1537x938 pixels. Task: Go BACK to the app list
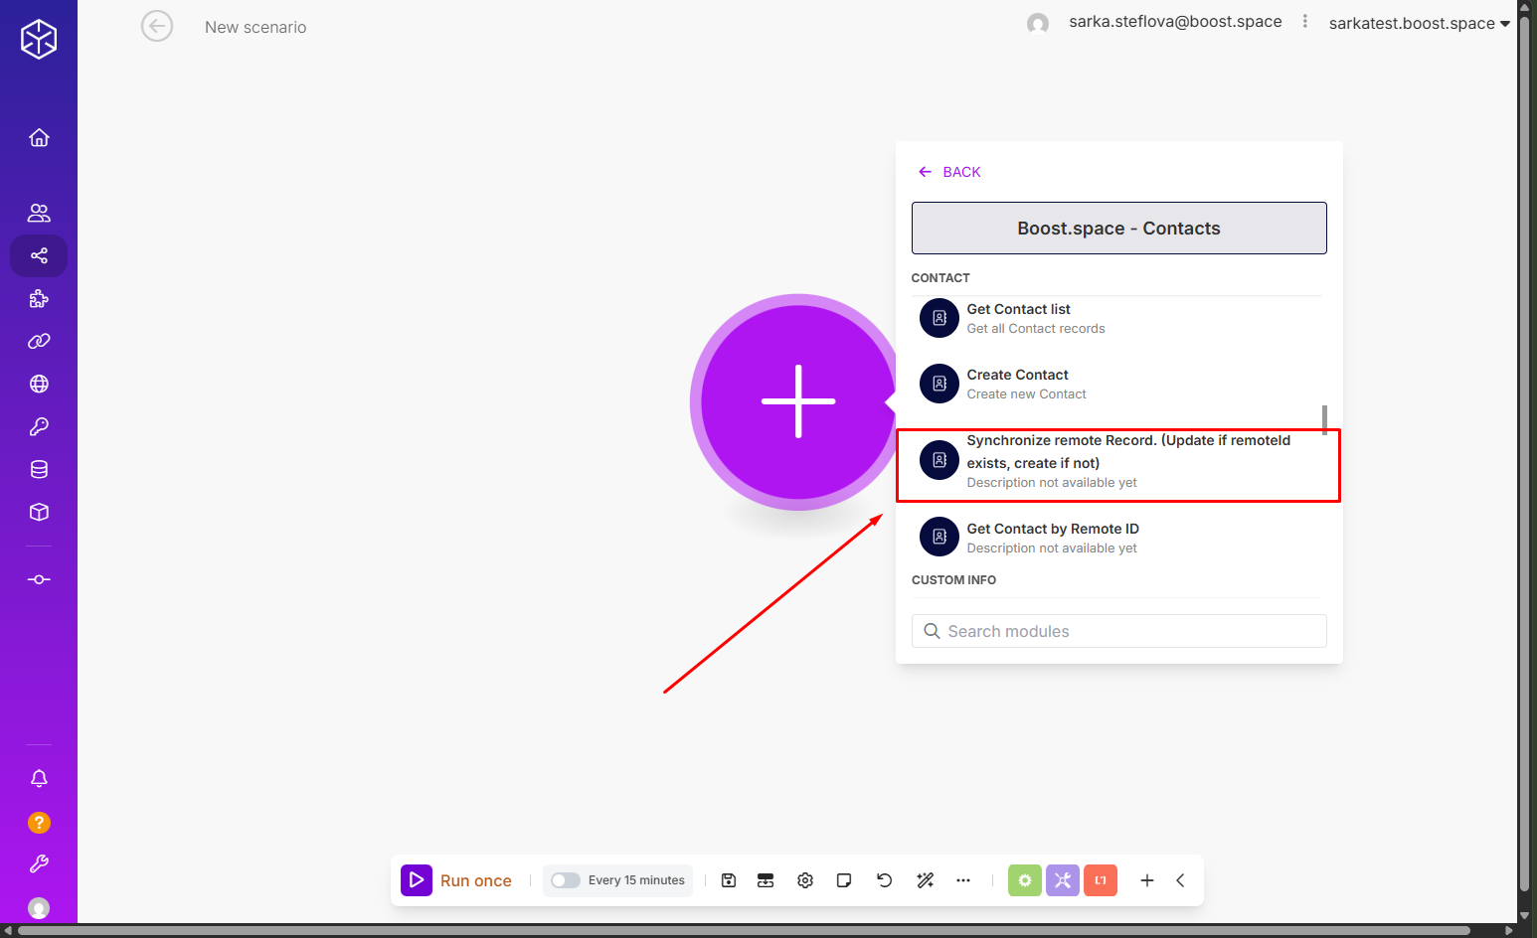pyautogui.click(x=949, y=172)
